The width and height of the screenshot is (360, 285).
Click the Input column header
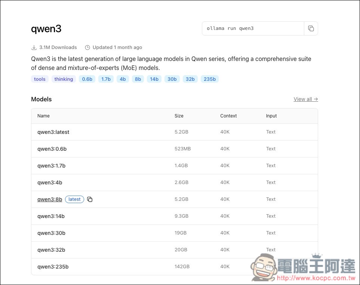271,116
